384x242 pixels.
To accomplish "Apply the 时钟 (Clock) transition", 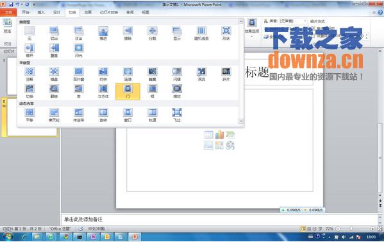I will [103, 74].
